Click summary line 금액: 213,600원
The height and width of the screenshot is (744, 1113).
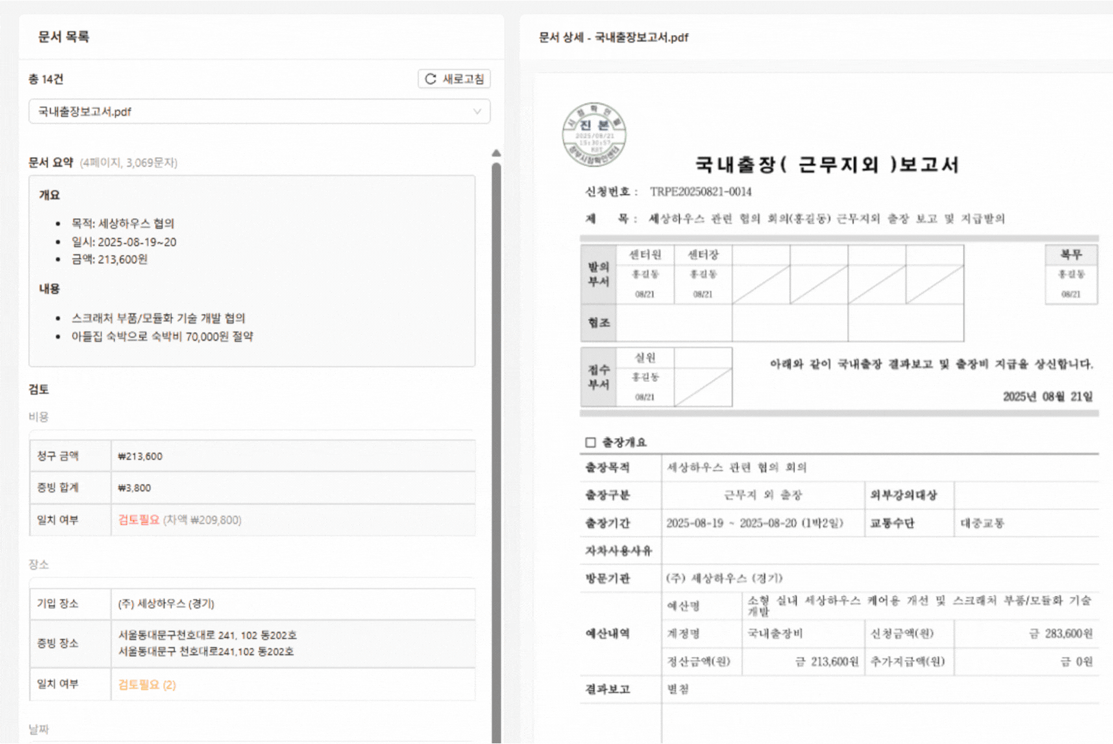coord(110,259)
